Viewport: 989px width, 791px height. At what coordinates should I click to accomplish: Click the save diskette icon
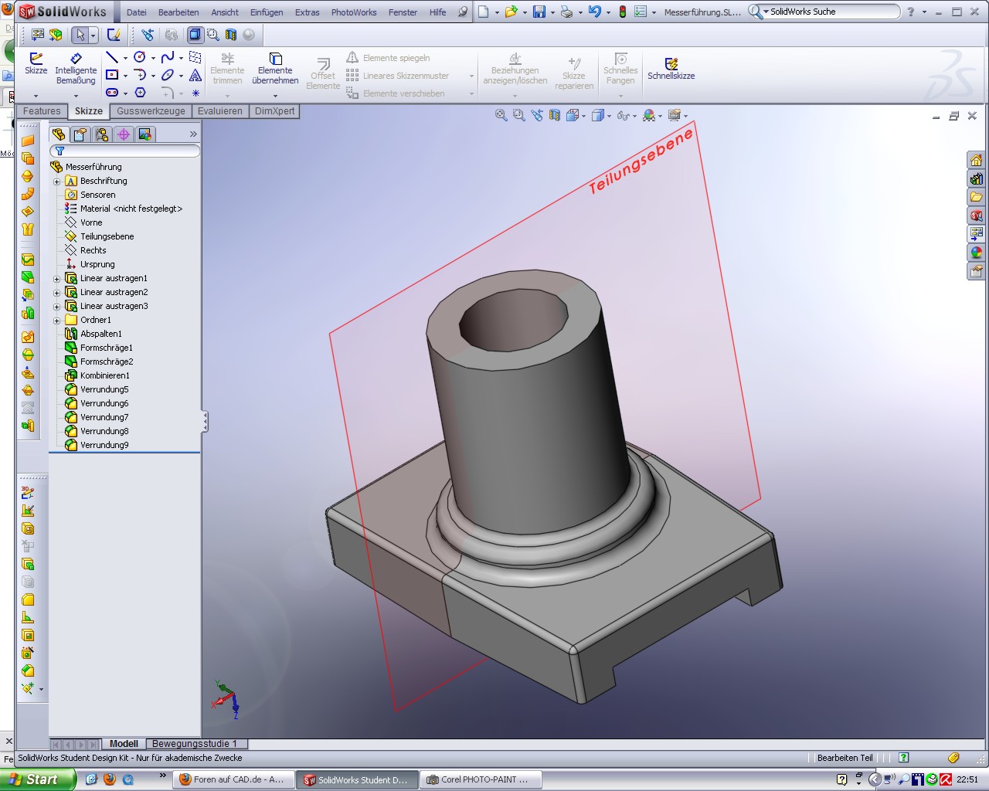pyautogui.click(x=539, y=12)
